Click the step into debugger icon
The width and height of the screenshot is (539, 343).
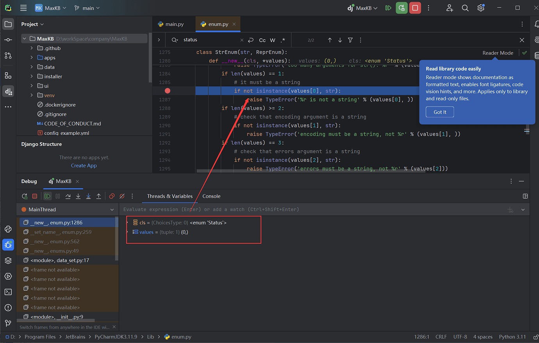coord(78,196)
